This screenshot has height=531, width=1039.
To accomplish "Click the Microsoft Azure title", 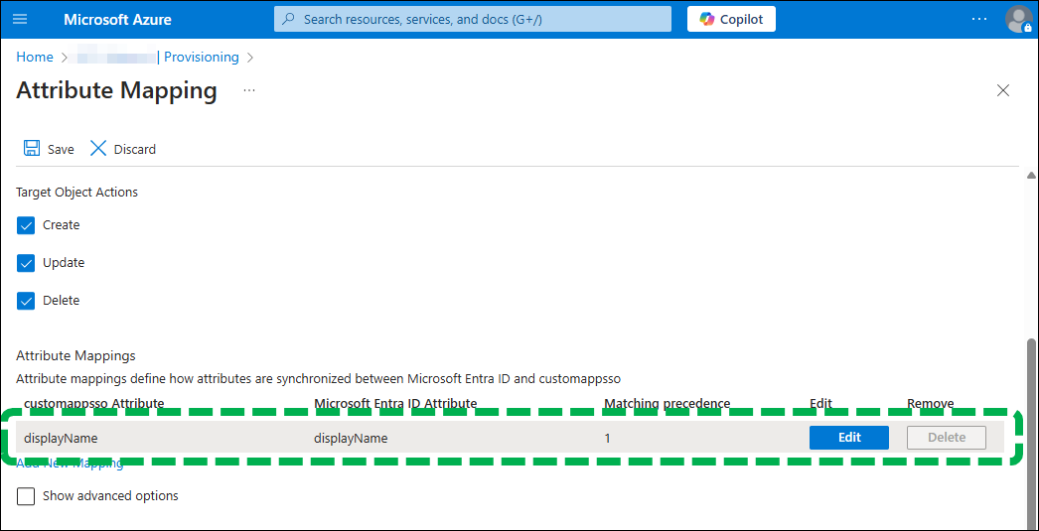I will pos(117,19).
